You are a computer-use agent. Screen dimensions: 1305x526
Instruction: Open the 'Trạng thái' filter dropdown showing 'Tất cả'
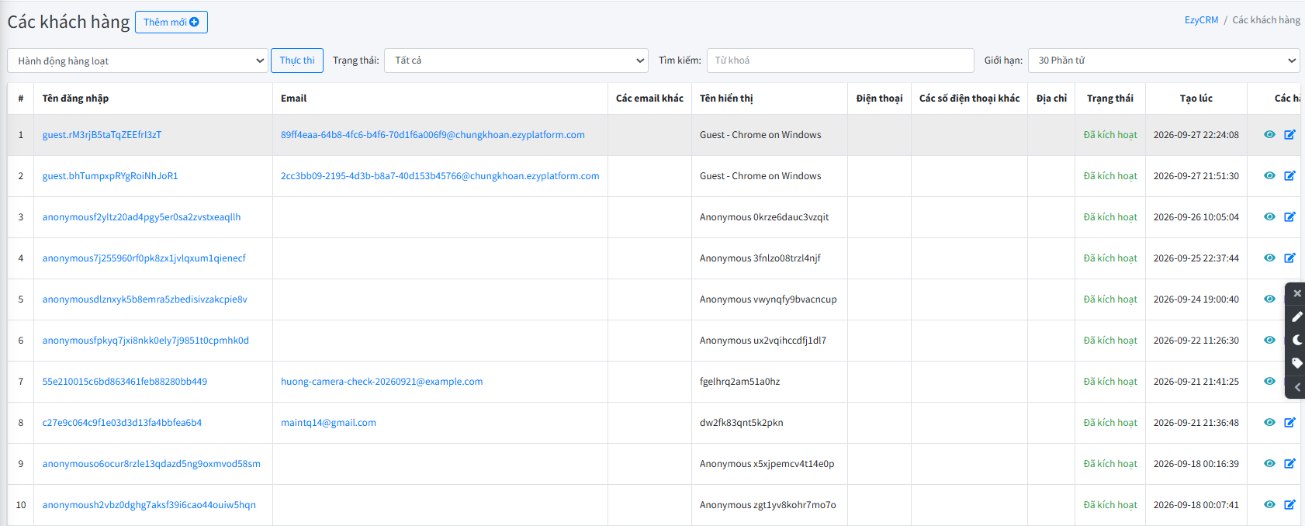[x=516, y=61]
